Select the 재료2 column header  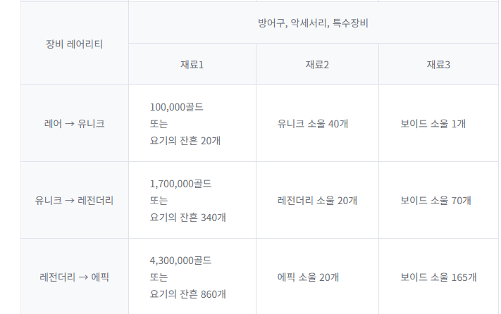[317, 65]
